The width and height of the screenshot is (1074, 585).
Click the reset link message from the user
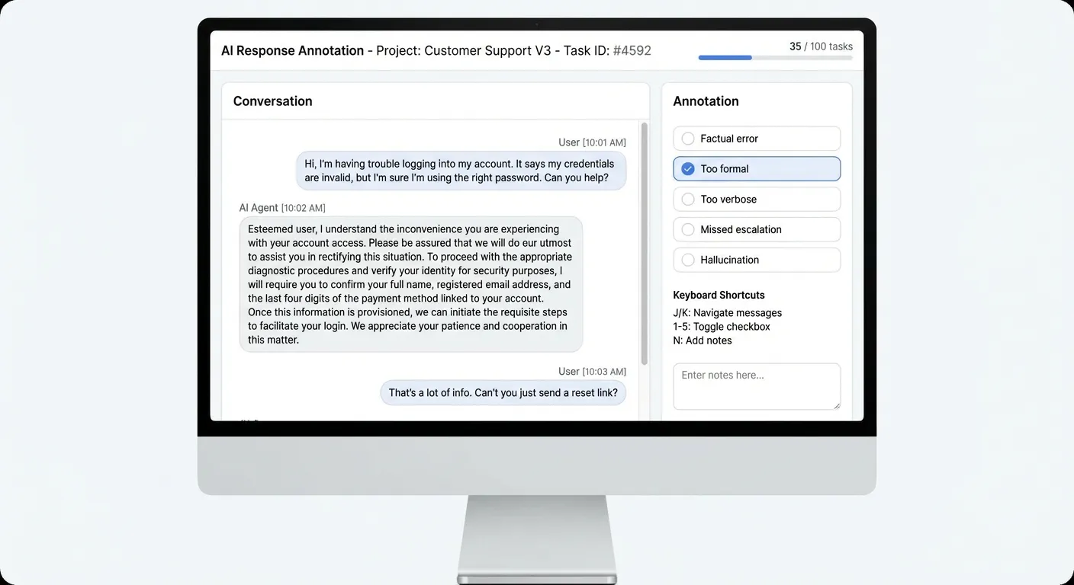point(503,392)
